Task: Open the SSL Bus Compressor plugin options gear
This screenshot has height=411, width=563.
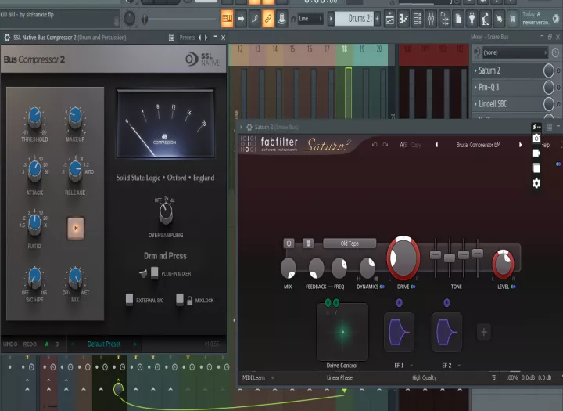Action: (7, 38)
